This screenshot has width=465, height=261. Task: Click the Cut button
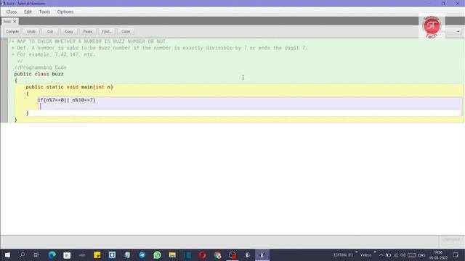point(50,31)
